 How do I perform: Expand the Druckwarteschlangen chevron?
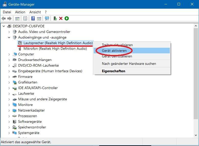9,60
